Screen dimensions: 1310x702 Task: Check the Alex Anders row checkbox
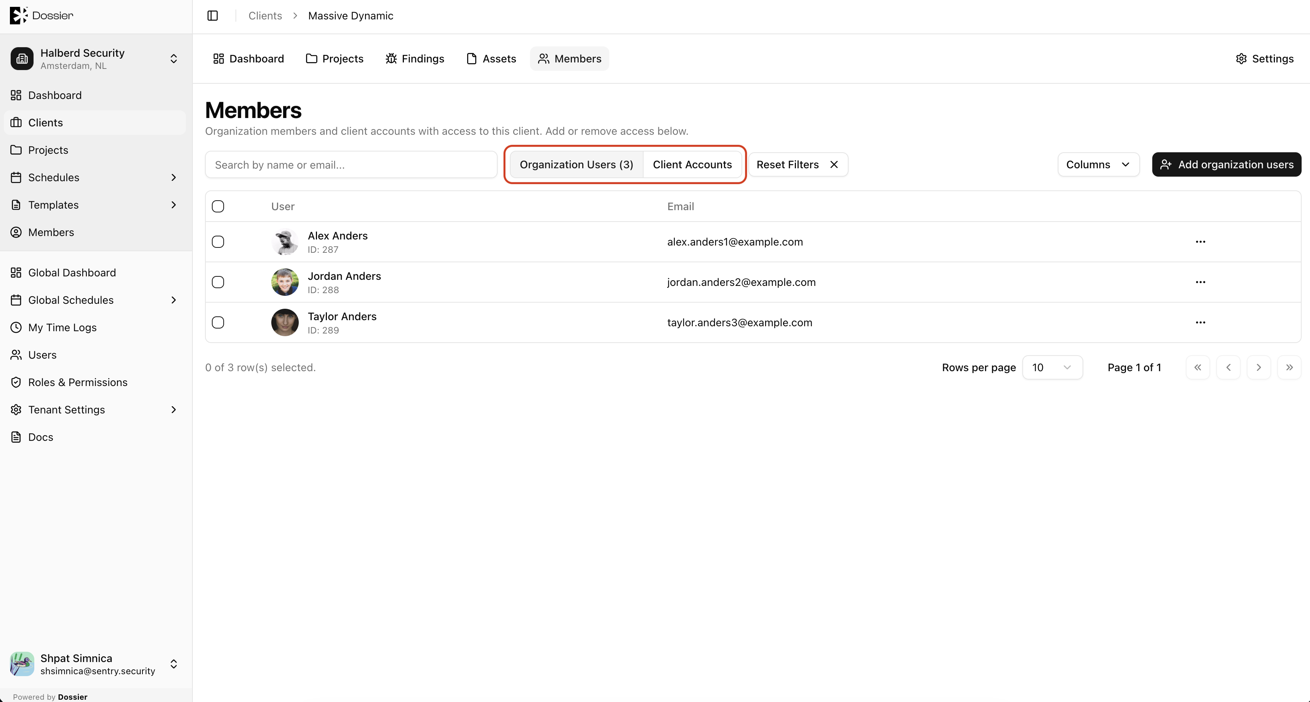(x=218, y=242)
